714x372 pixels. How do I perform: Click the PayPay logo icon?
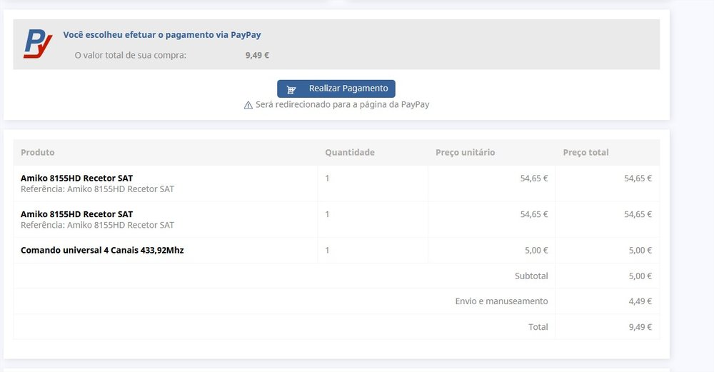(x=38, y=44)
